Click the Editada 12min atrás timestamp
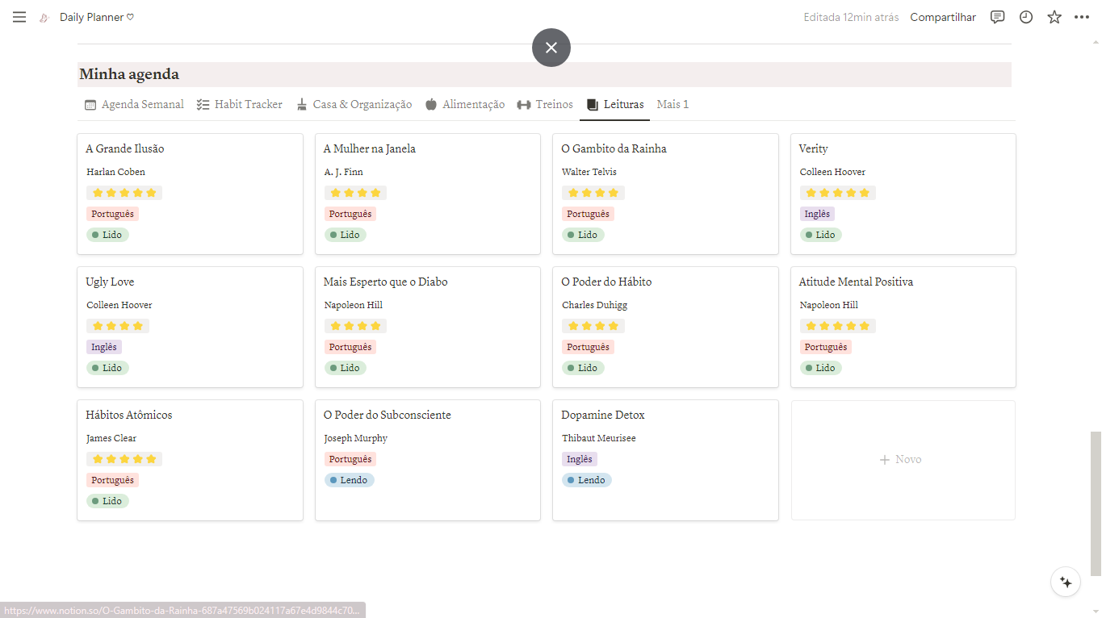1102x618 pixels. [851, 17]
